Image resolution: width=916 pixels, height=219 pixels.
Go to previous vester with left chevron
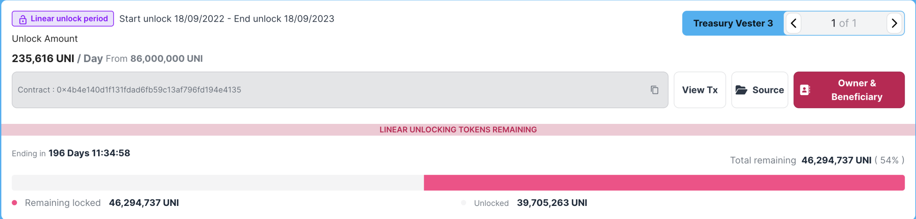point(793,23)
